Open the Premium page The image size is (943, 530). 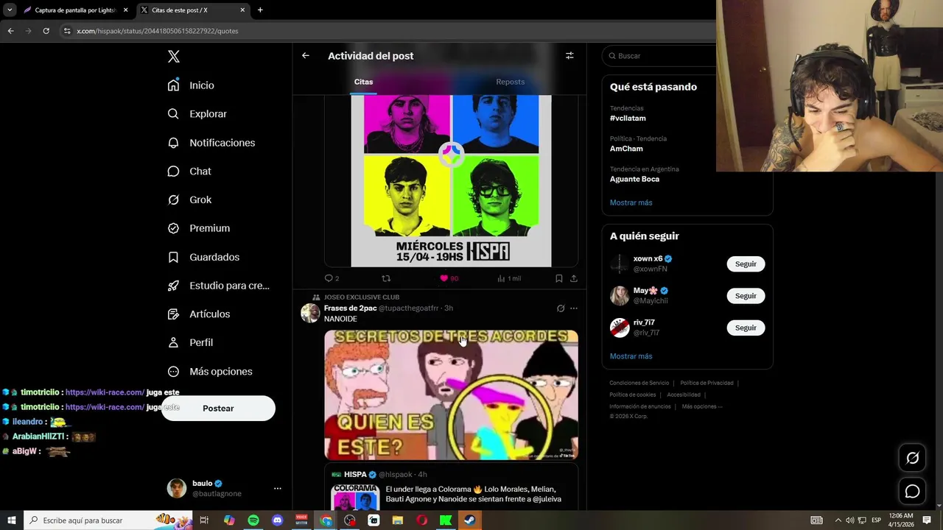(198, 228)
